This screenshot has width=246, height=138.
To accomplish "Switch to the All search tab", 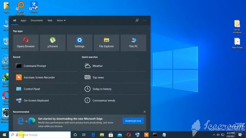I will pos(15,20).
